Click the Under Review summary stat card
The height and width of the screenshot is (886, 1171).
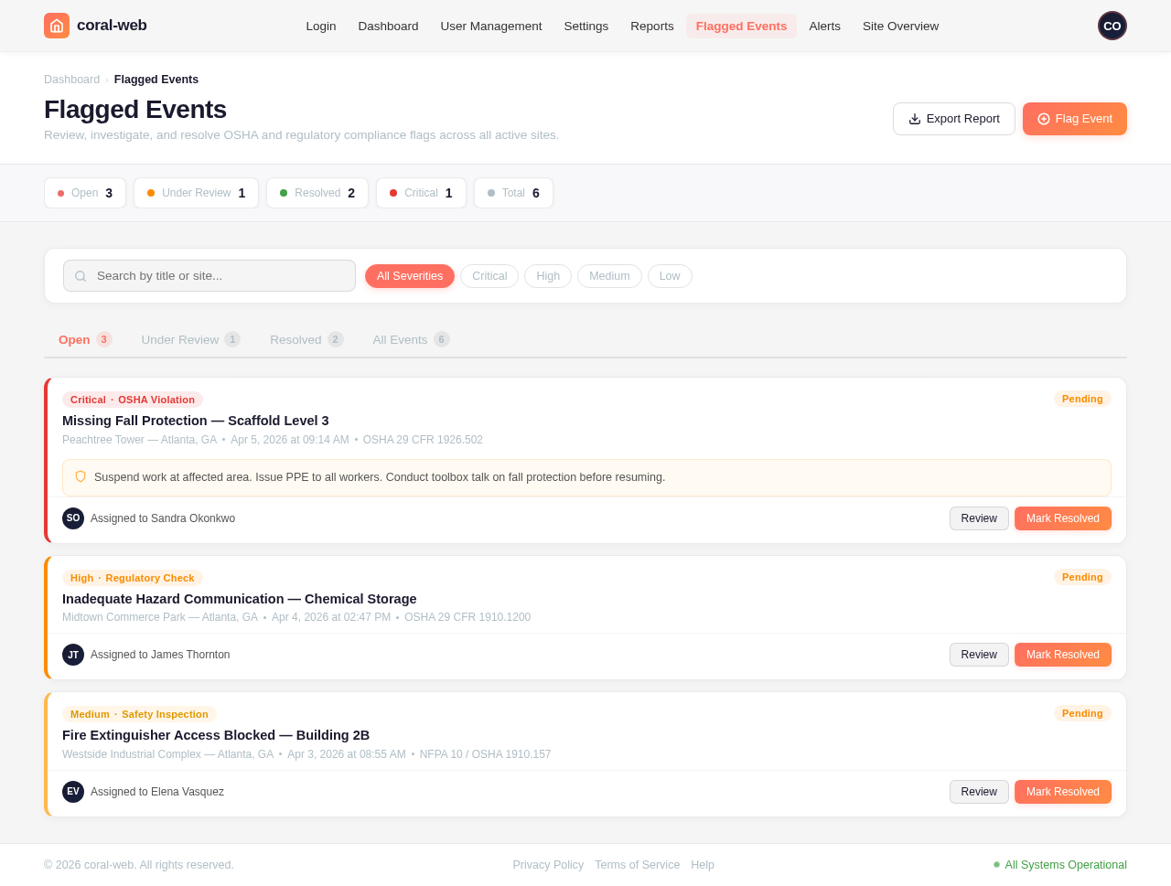point(196,193)
